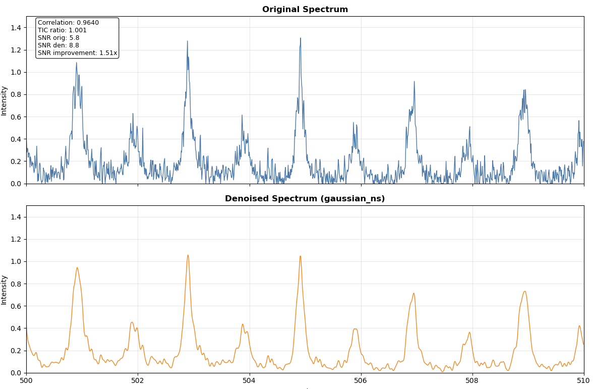This screenshot has width=593, height=389.
Task: Click the 'SNR orig: 5.8' line
Action: [58, 38]
